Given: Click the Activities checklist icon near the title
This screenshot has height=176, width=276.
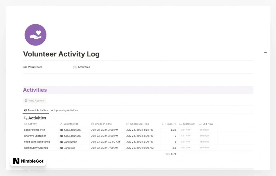Looking at the screenshot, I should pyautogui.click(x=75, y=67).
